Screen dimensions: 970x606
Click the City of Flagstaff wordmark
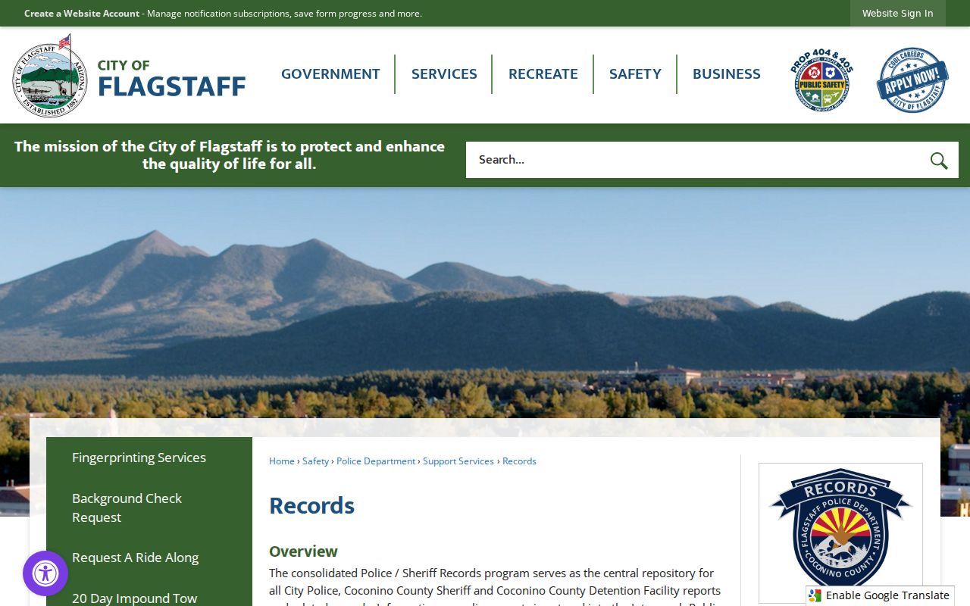pyautogui.click(x=171, y=79)
